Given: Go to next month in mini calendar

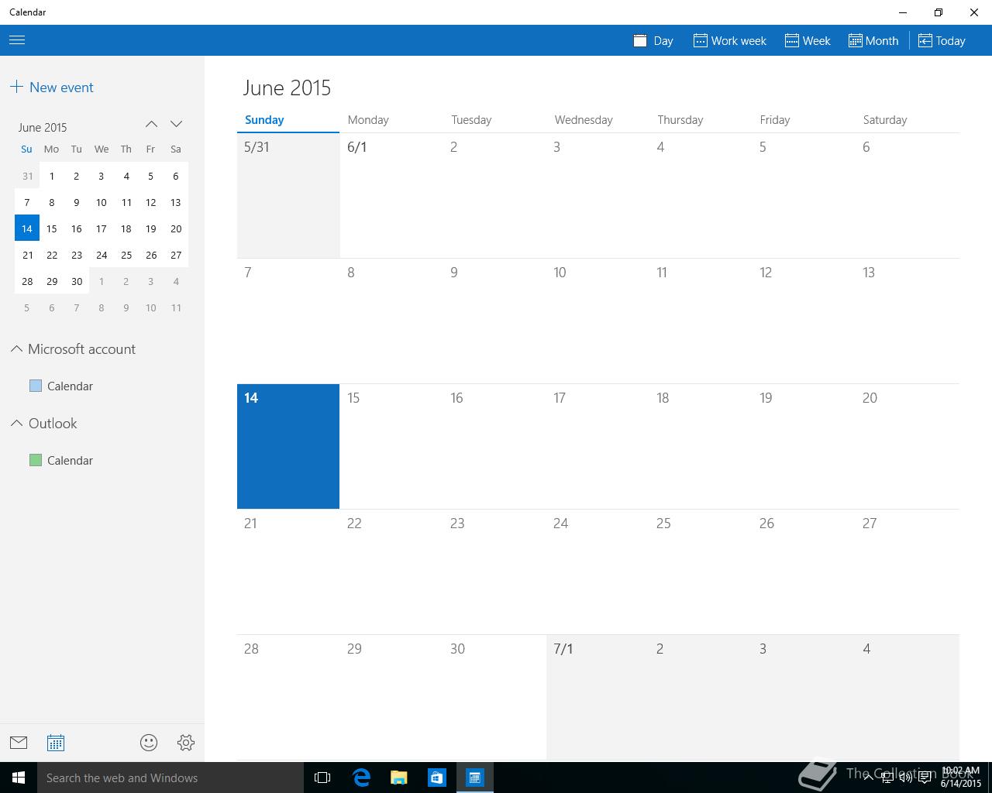Looking at the screenshot, I should tap(176, 125).
